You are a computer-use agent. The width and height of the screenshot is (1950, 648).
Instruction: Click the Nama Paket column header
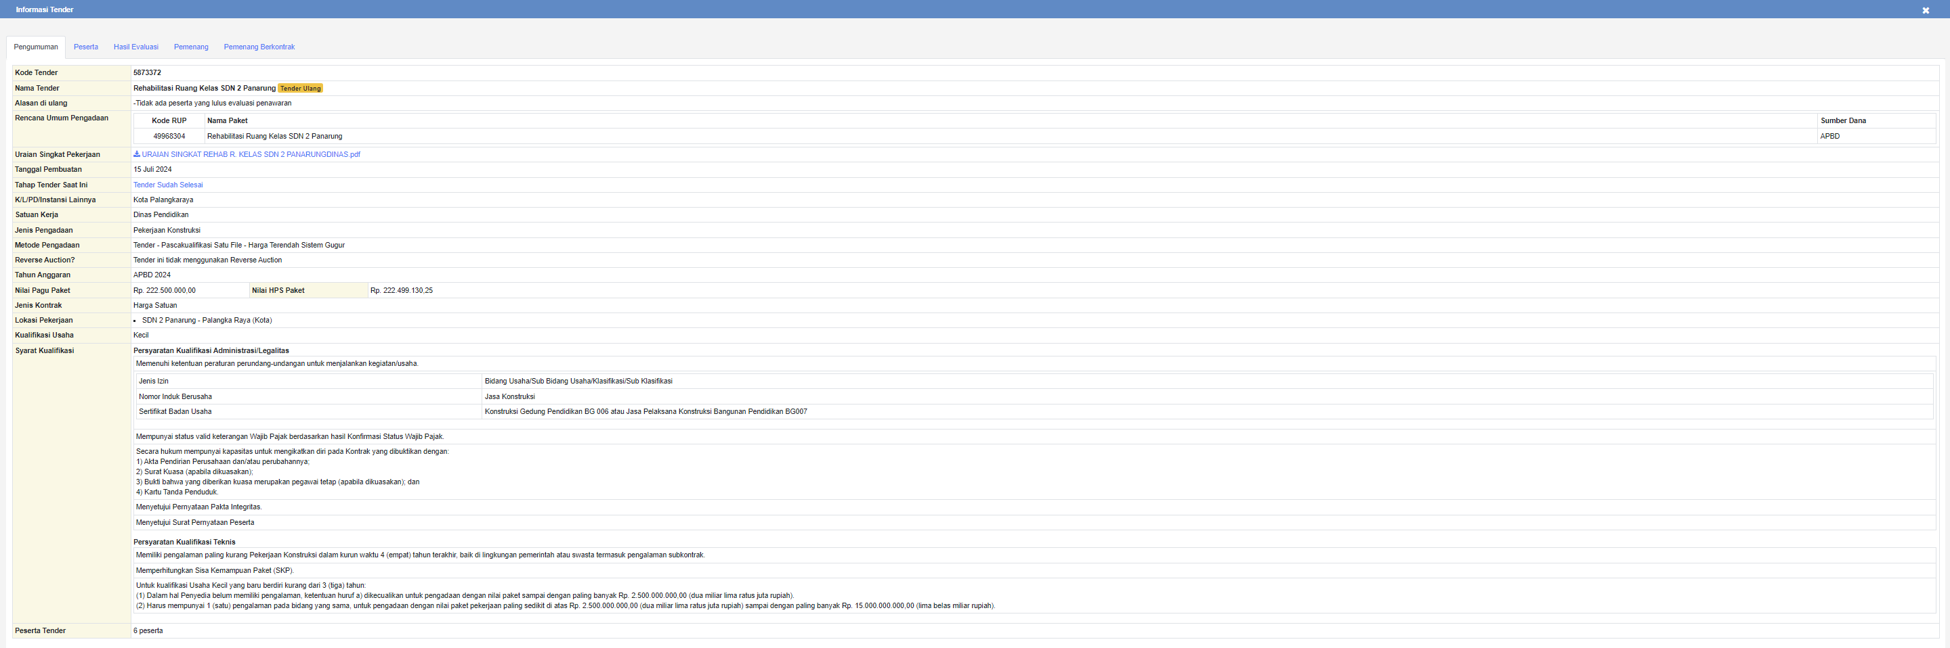[x=227, y=120]
